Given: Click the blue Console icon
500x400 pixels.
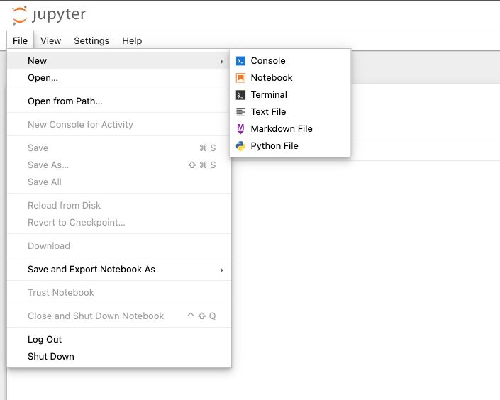Looking at the screenshot, I should (240, 60).
